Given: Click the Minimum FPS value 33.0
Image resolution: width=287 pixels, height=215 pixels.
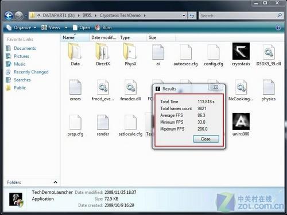Looking at the screenshot, I should click(x=201, y=122).
